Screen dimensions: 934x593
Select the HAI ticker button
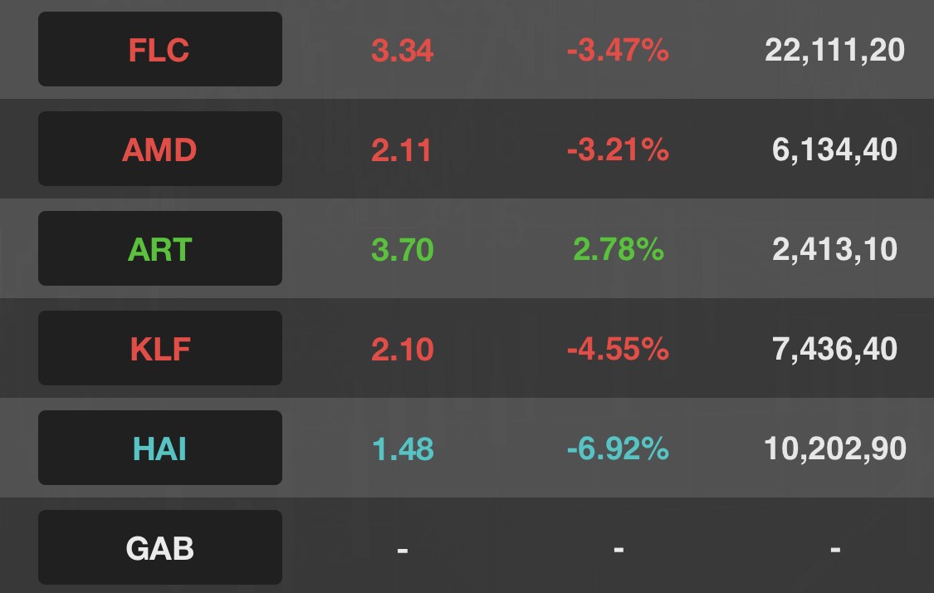pos(159,448)
